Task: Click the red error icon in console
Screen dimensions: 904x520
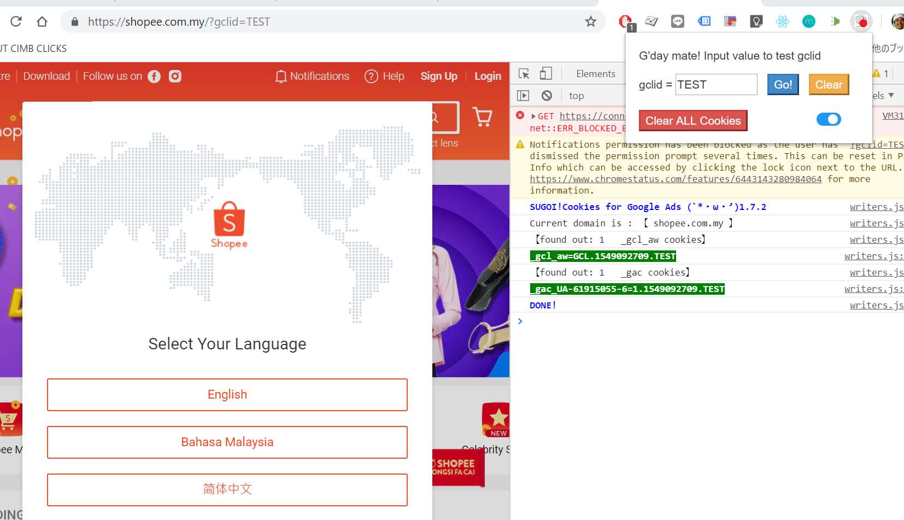Action: tap(520, 115)
